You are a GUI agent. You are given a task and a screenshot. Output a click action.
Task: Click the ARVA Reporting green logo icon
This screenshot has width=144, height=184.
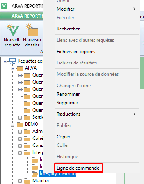4,6
